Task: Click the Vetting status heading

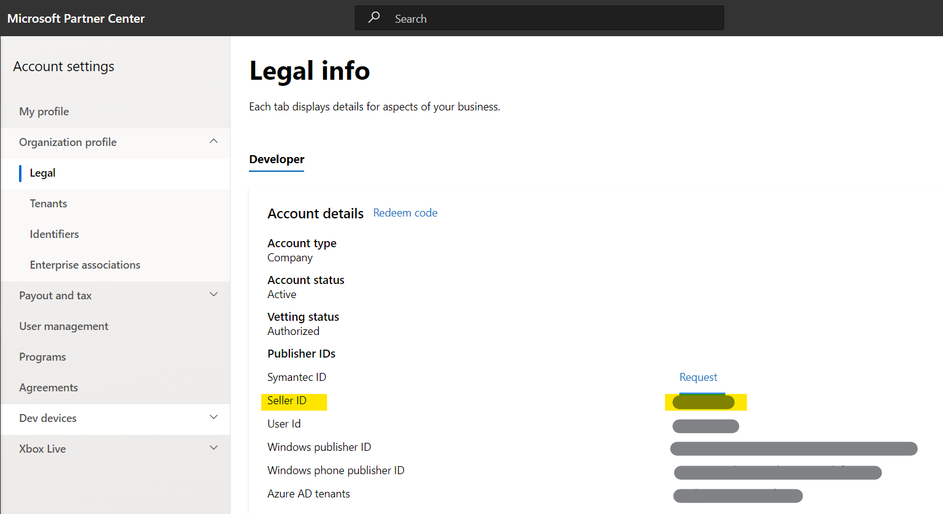Action: [x=303, y=317]
